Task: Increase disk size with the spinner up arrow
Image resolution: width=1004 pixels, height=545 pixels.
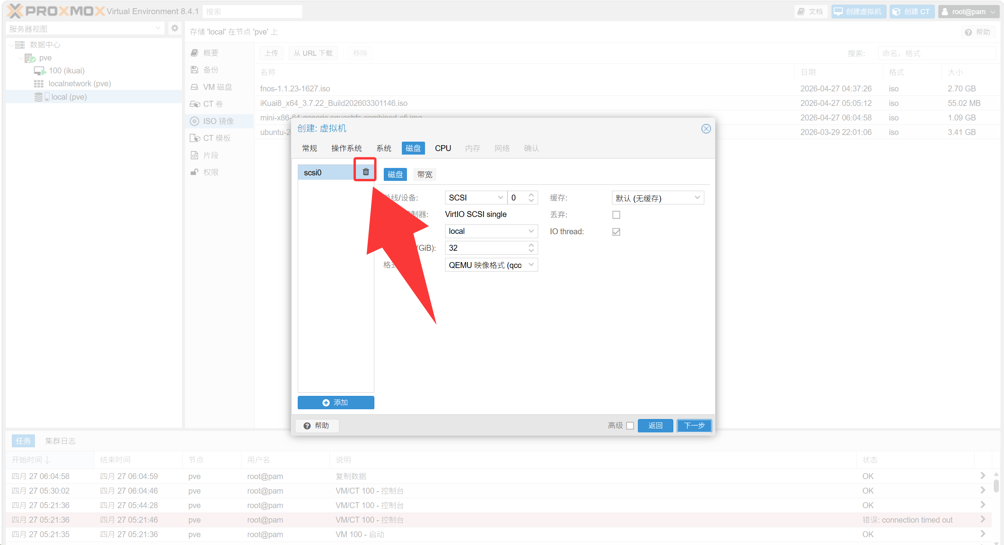Action: 531,245
